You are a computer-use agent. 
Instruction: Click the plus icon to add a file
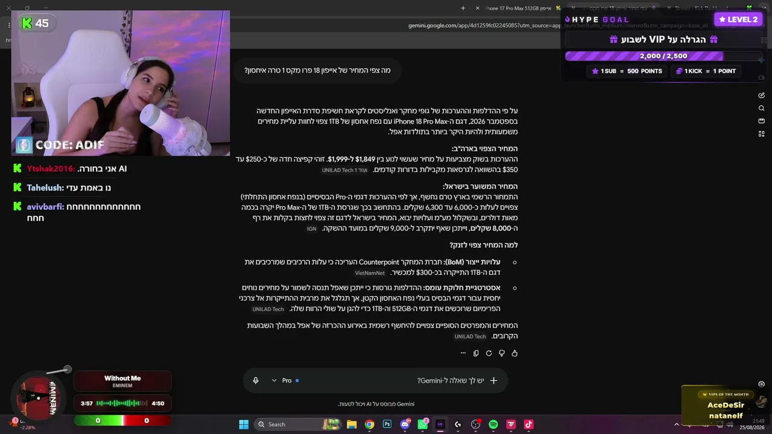click(493, 380)
